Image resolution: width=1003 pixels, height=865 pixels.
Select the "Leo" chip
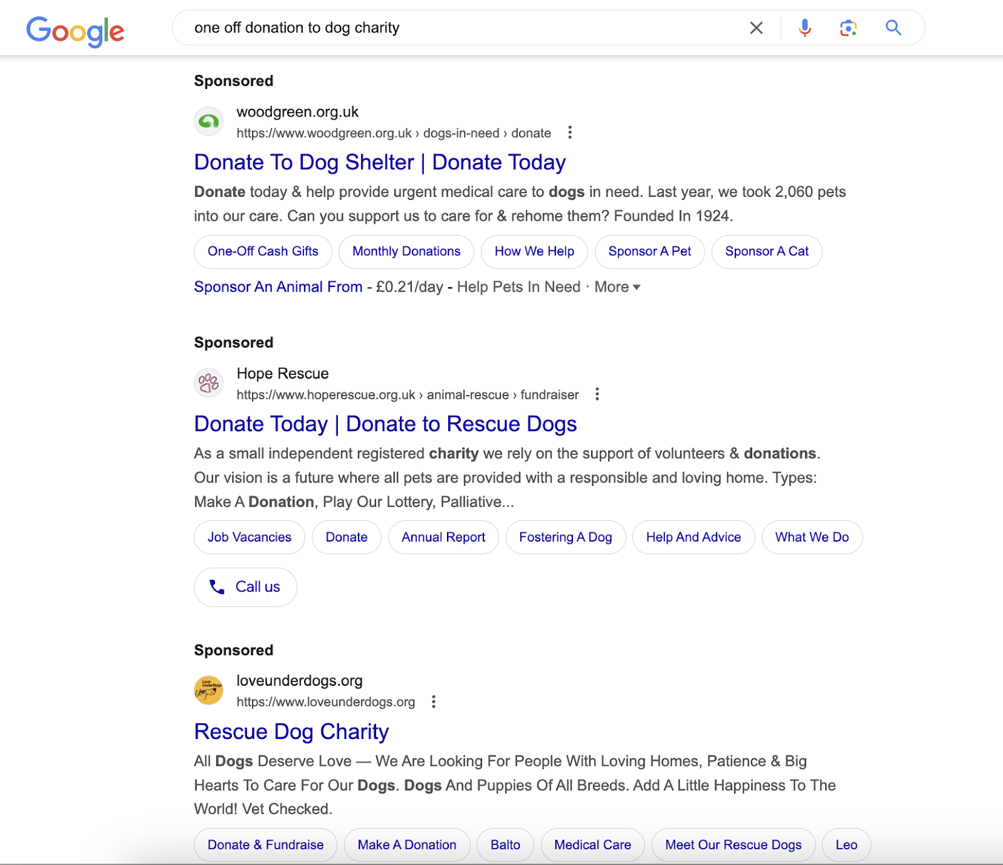click(846, 845)
